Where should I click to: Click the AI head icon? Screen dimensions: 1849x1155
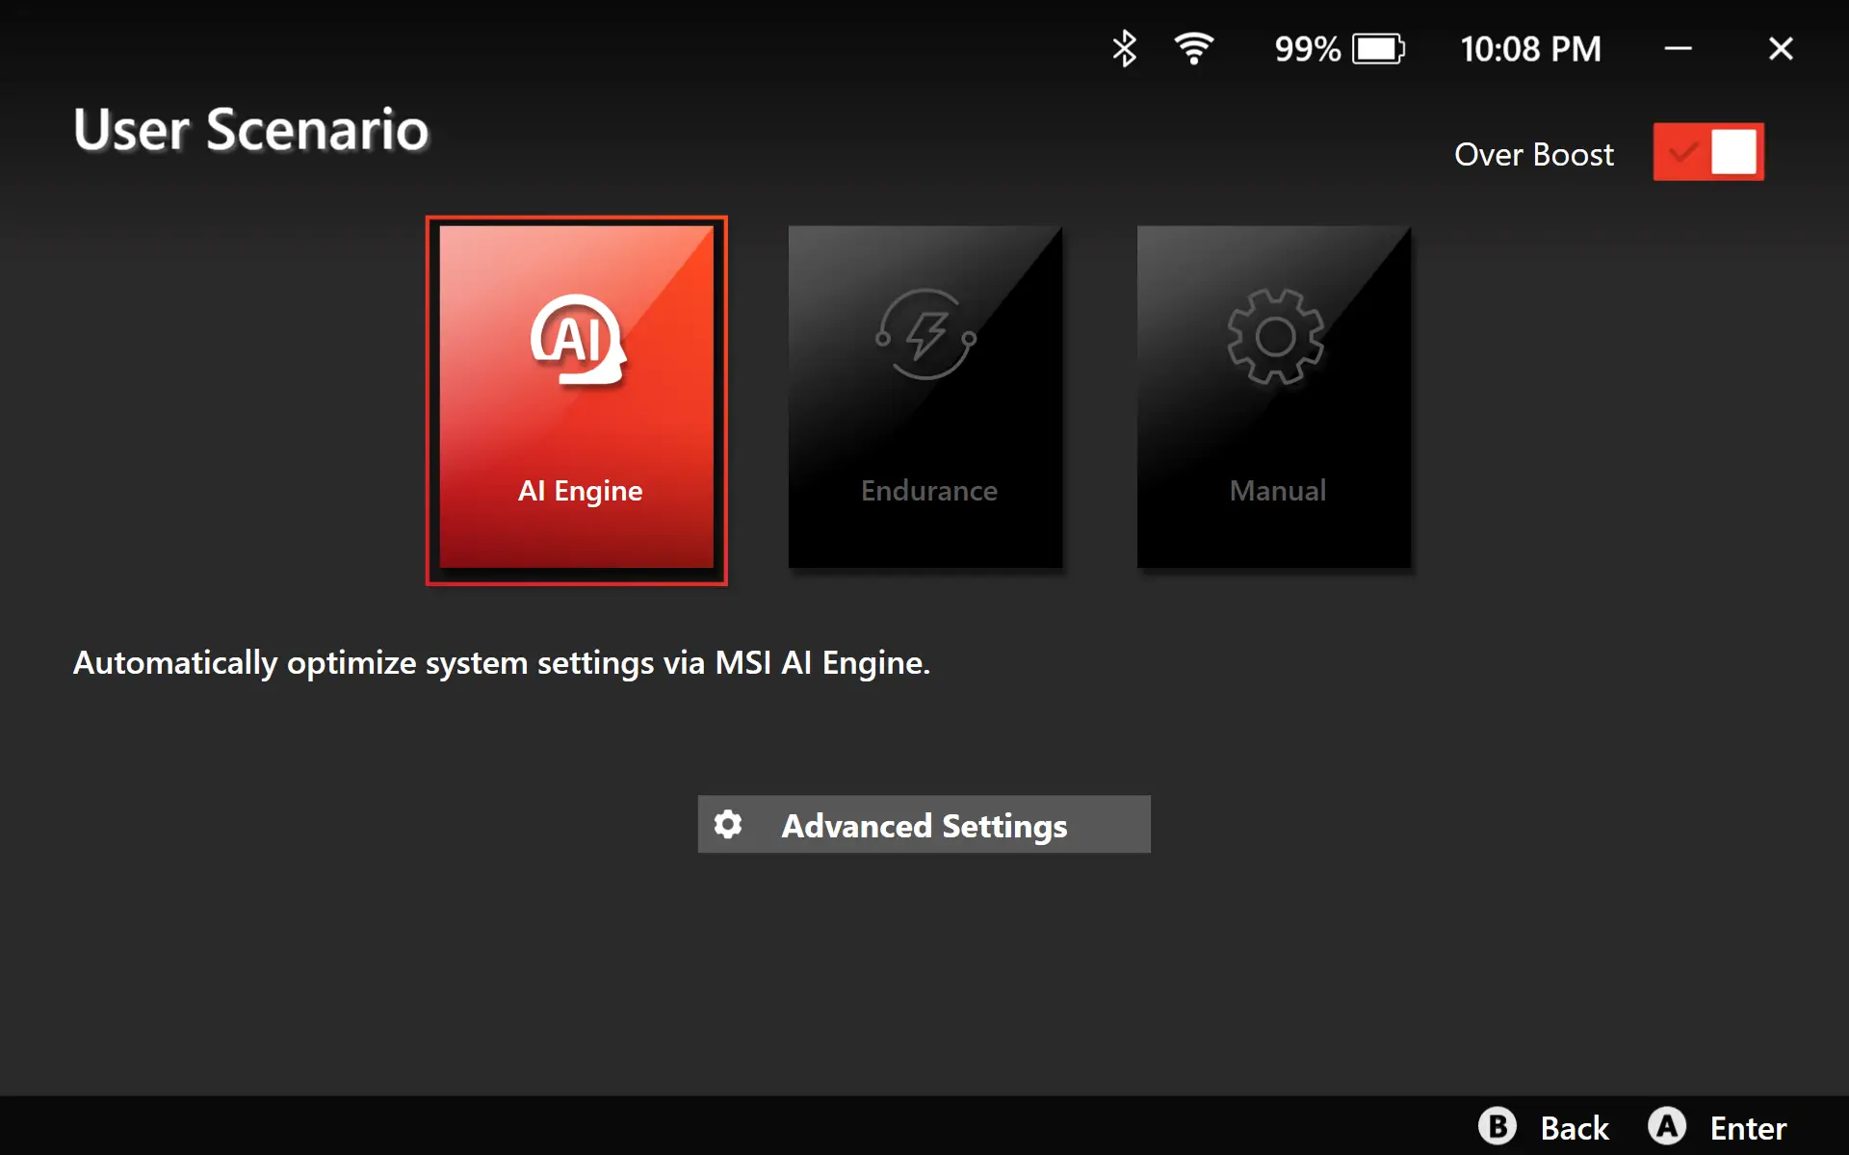578,339
